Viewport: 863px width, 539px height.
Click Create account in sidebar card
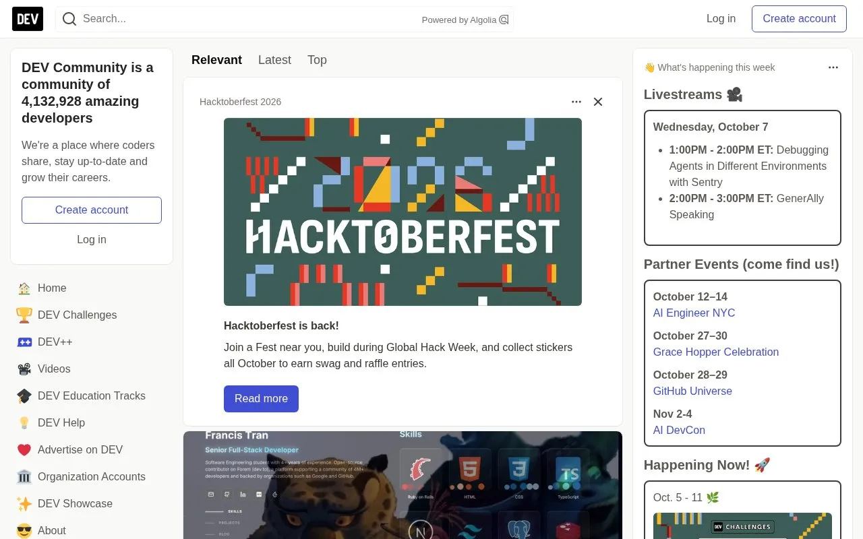click(92, 210)
